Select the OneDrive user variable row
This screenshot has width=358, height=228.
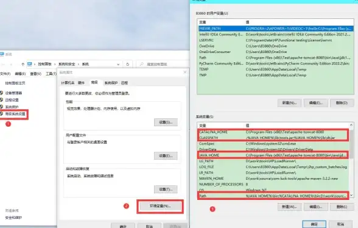click(276, 46)
